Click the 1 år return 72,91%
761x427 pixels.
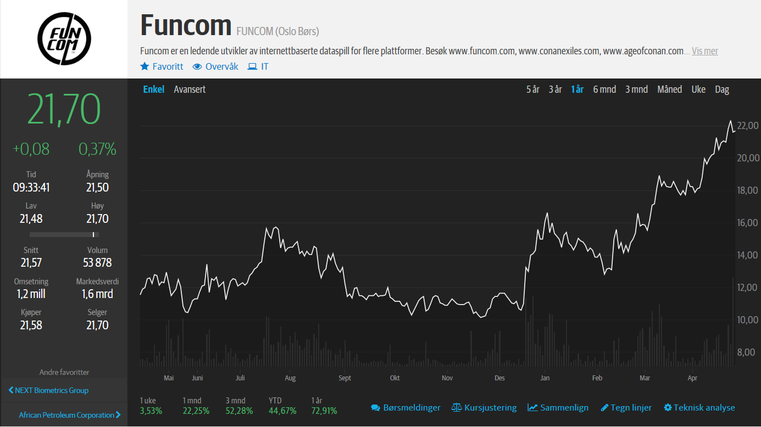[x=324, y=411]
